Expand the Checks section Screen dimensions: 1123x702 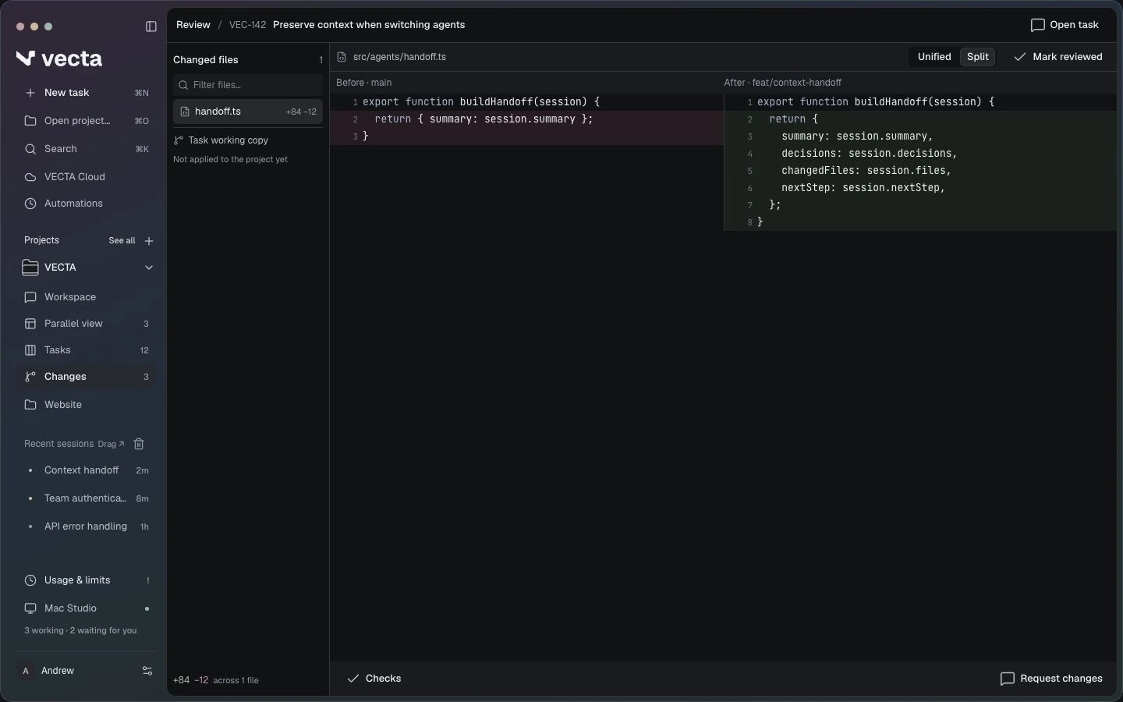pyautogui.click(x=374, y=679)
